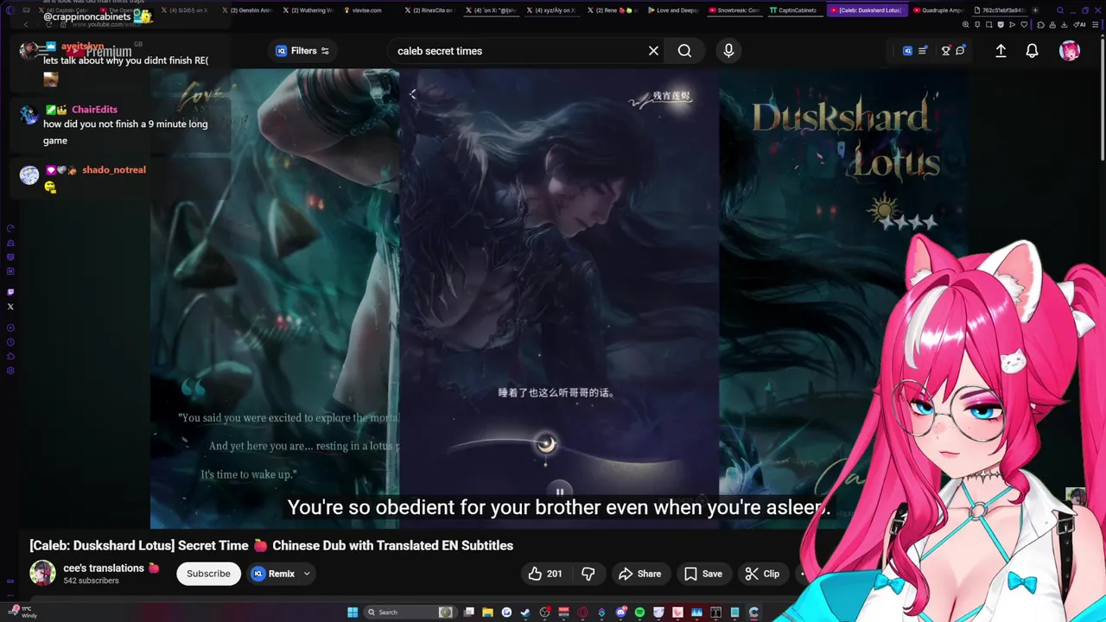Image resolution: width=1106 pixels, height=622 pixels.
Task: Pause the video playback
Action: (x=559, y=491)
